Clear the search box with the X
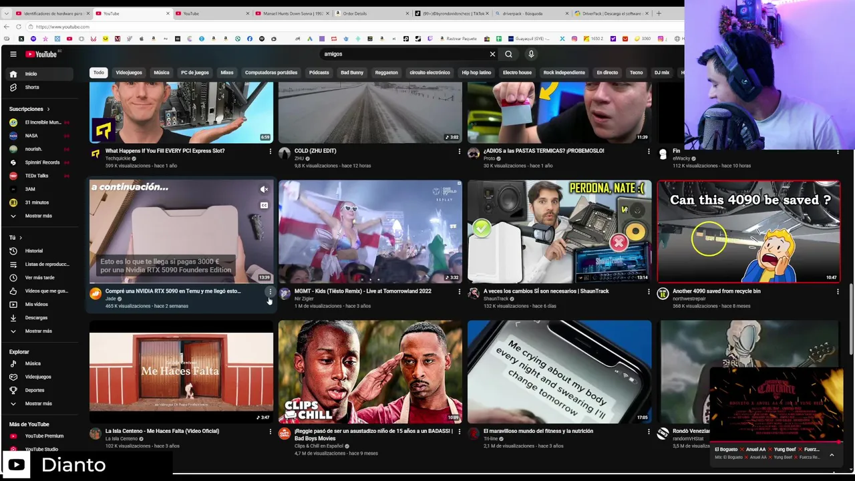 (492, 54)
